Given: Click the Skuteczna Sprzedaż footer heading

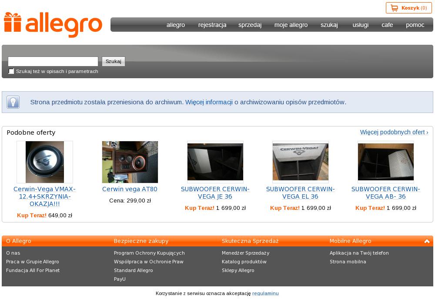Looking at the screenshot, I should tap(250, 241).
